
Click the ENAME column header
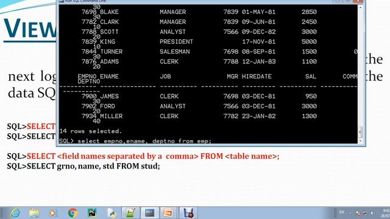point(109,77)
